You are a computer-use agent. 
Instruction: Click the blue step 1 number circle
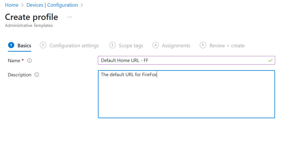(x=11, y=45)
